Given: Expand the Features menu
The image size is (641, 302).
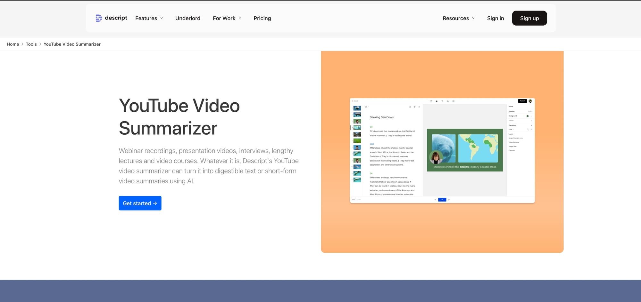Looking at the screenshot, I should 149,18.
